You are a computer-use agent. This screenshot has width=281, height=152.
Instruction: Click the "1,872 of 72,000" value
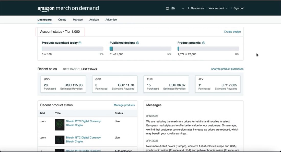187,54
